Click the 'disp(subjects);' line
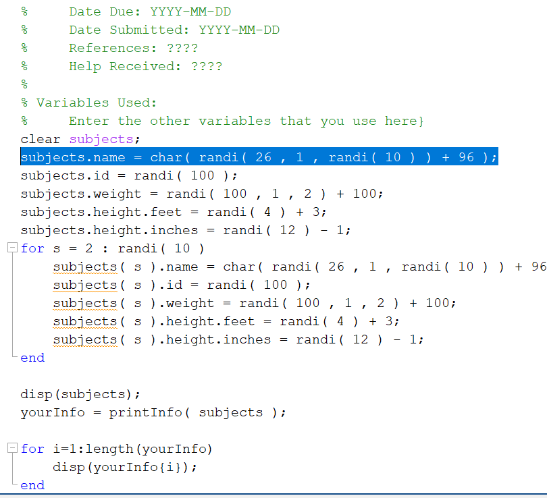Screen dimensions: 547x498 [80, 394]
